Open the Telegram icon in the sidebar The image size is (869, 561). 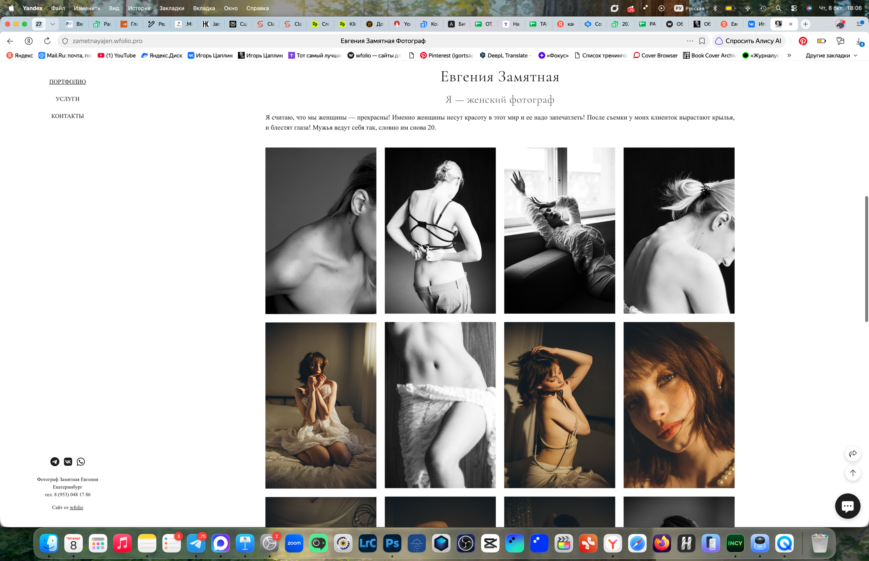pyautogui.click(x=55, y=462)
